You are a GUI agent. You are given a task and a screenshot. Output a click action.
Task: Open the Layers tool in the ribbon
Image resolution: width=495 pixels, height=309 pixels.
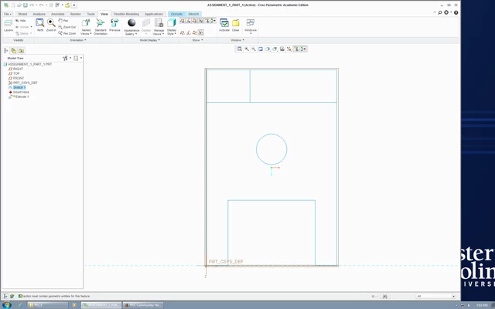coord(9,25)
